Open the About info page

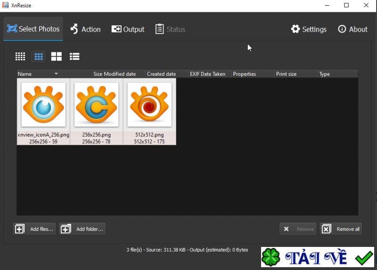[352, 29]
